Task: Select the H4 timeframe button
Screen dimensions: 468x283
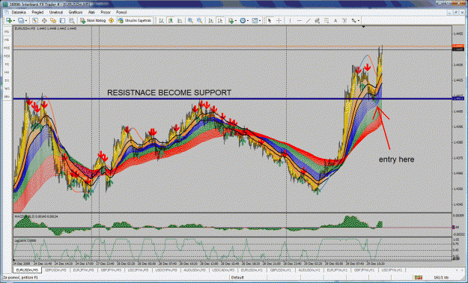Action: click(x=7, y=72)
